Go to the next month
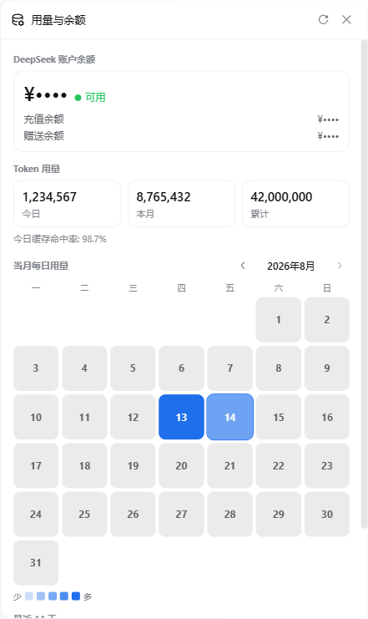 [x=340, y=266]
